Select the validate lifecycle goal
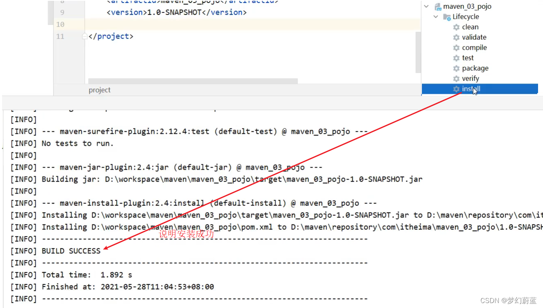 pos(474,37)
